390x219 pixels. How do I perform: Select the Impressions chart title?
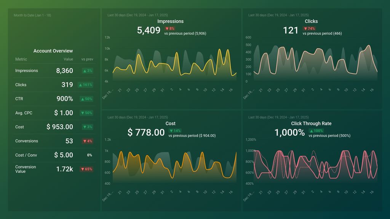click(170, 21)
